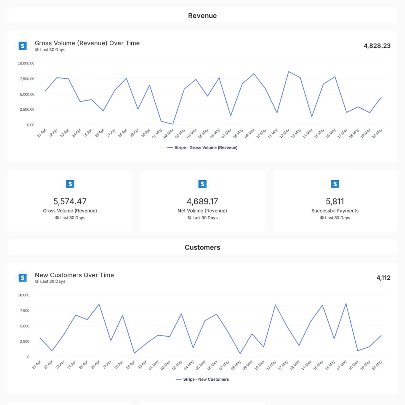Viewport: 405px width, 405px height.
Task: Click Stripe icon beside Gross Volume Over Time
Action: [23, 46]
